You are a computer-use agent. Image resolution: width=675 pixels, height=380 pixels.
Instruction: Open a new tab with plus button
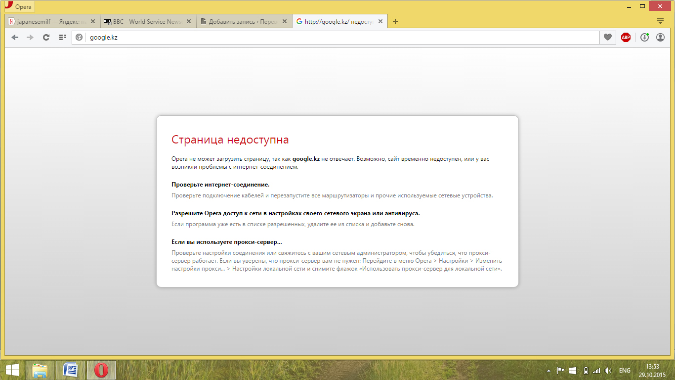point(395,21)
